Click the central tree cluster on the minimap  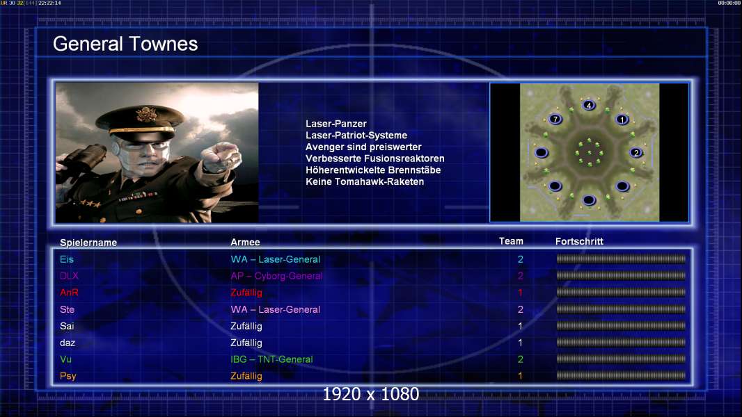(589, 152)
